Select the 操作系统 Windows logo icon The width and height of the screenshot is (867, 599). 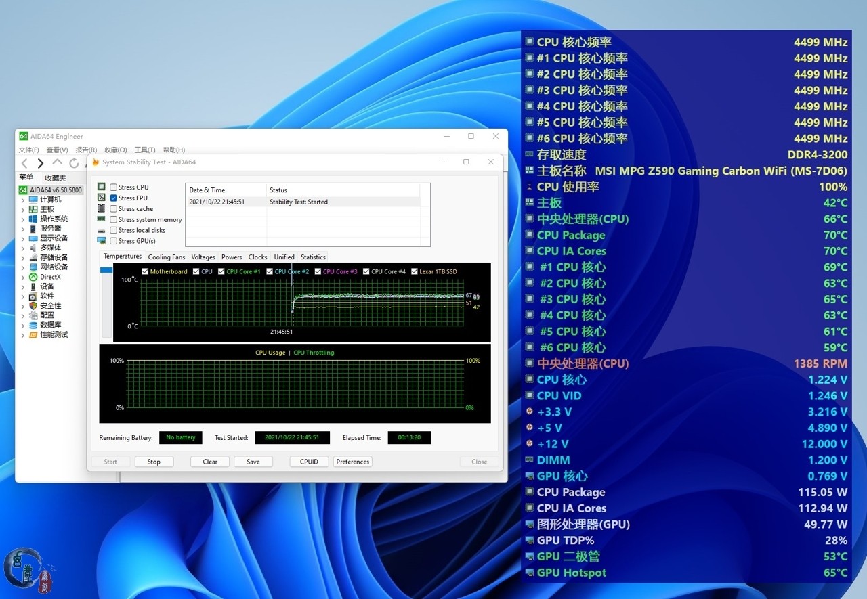pos(33,219)
